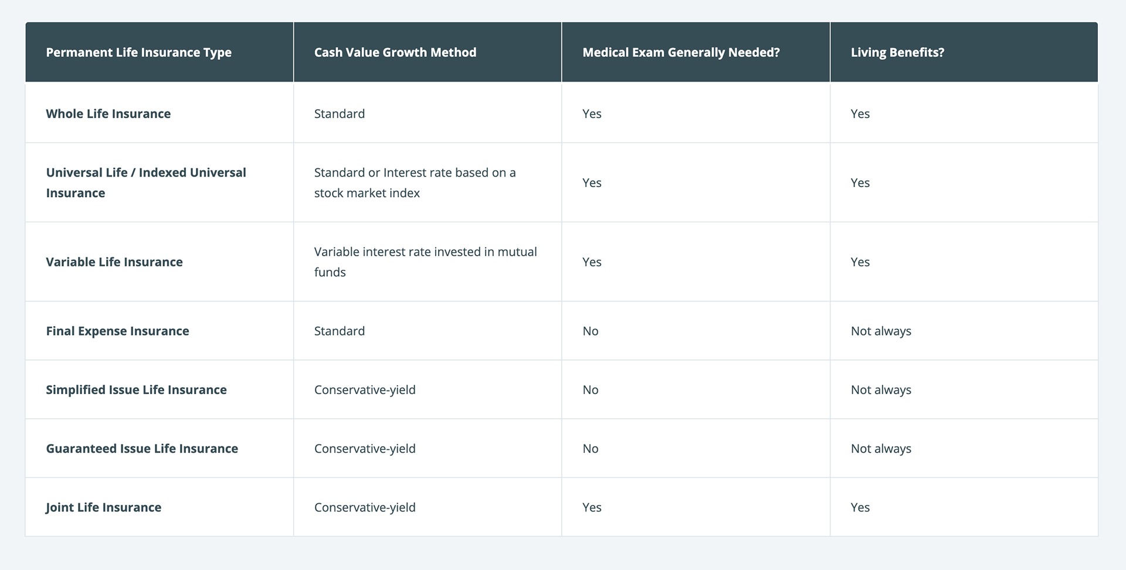Select medical exam No for Final Expense
This screenshot has height=570, width=1126.
coord(591,331)
